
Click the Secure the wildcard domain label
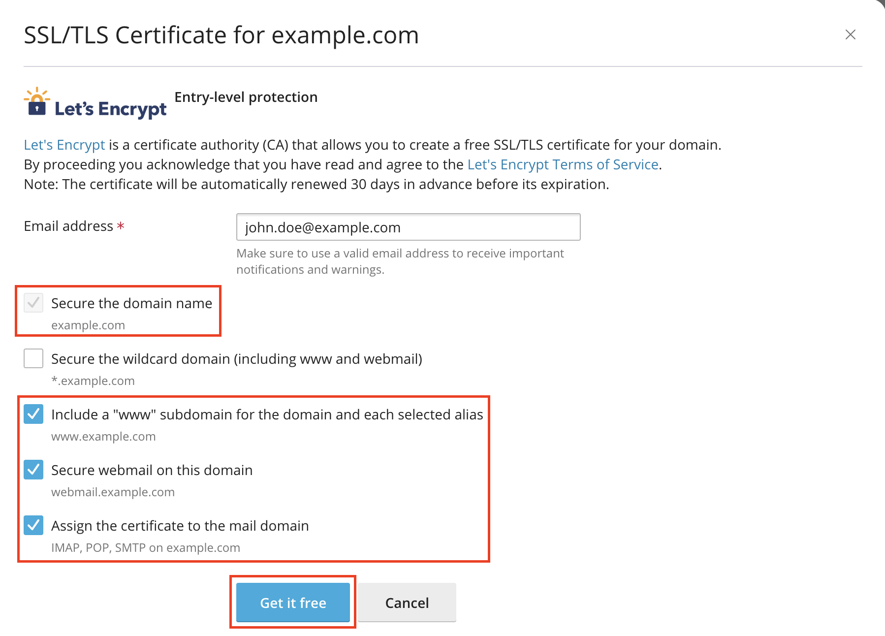(237, 359)
